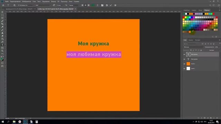Select the Magic Wand tool
This screenshot has width=221, height=124.
[2, 21]
